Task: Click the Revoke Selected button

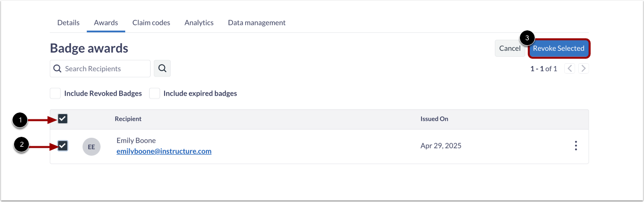Action: [559, 49]
